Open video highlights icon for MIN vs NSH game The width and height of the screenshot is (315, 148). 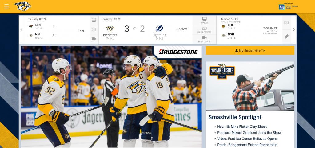pos(94,39)
